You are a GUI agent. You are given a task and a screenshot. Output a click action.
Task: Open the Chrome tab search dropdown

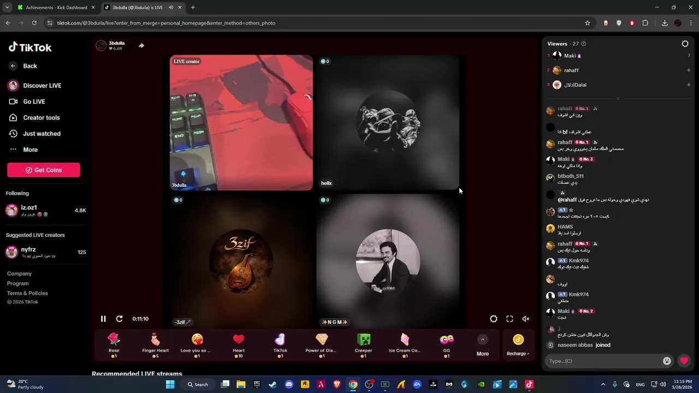click(x=7, y=8)
